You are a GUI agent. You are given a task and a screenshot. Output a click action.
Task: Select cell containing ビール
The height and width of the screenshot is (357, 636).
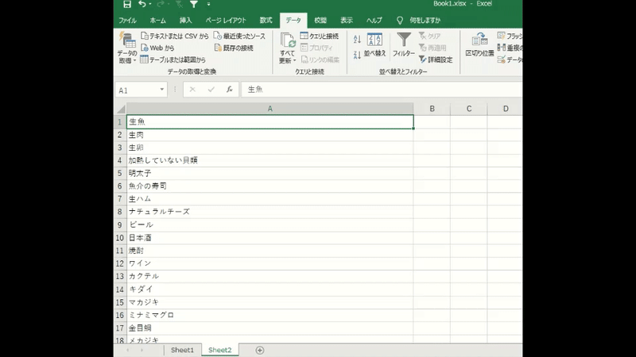(x=270, y=225)
